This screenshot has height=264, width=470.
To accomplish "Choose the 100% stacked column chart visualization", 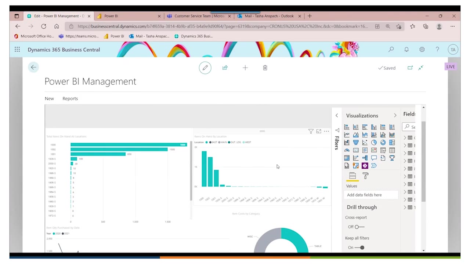I will pos(392,127).
